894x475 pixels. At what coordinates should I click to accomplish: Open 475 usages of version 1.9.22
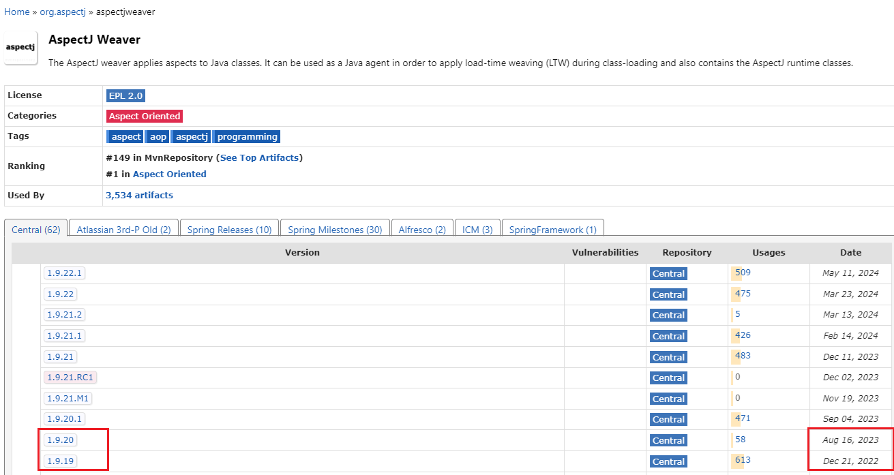pos(743,294)
